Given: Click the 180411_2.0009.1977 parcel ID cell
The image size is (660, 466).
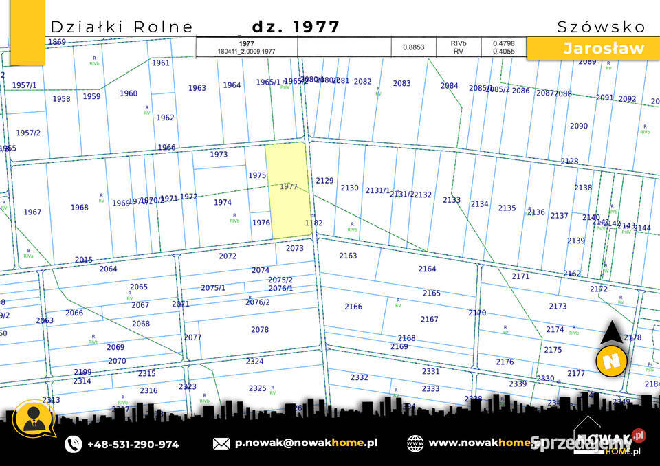Looking at the screenshot, I should pos(246,52).
